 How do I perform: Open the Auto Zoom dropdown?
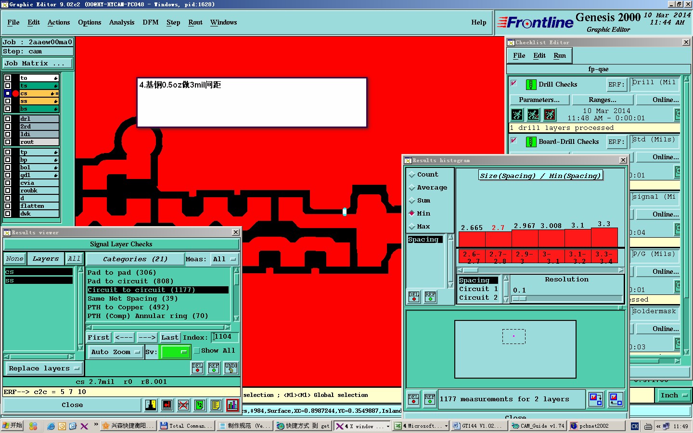coord(115,352)
